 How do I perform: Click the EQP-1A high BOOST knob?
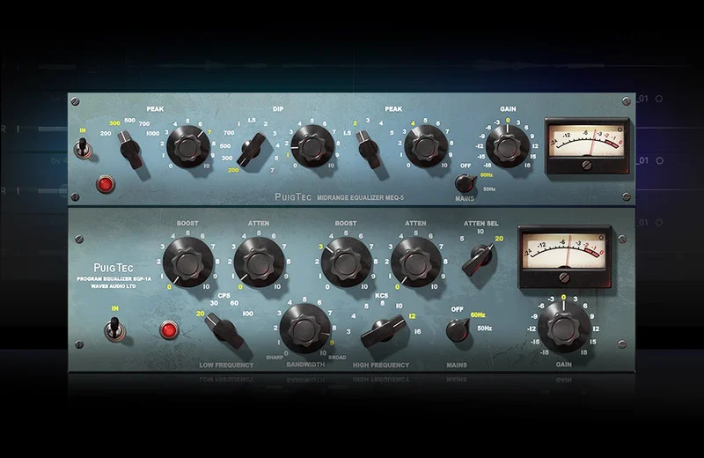346,263
